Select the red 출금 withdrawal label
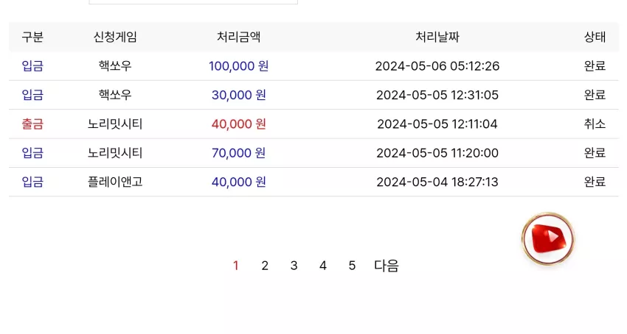 (x=32, y=124)
